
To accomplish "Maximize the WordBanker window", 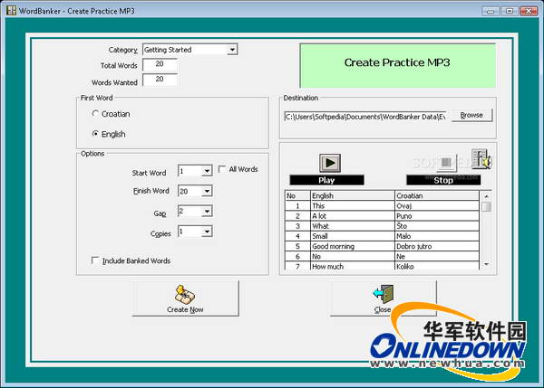I will click(510, 11).
